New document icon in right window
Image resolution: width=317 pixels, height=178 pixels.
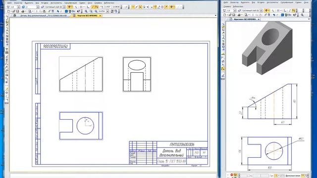point(224,15)
